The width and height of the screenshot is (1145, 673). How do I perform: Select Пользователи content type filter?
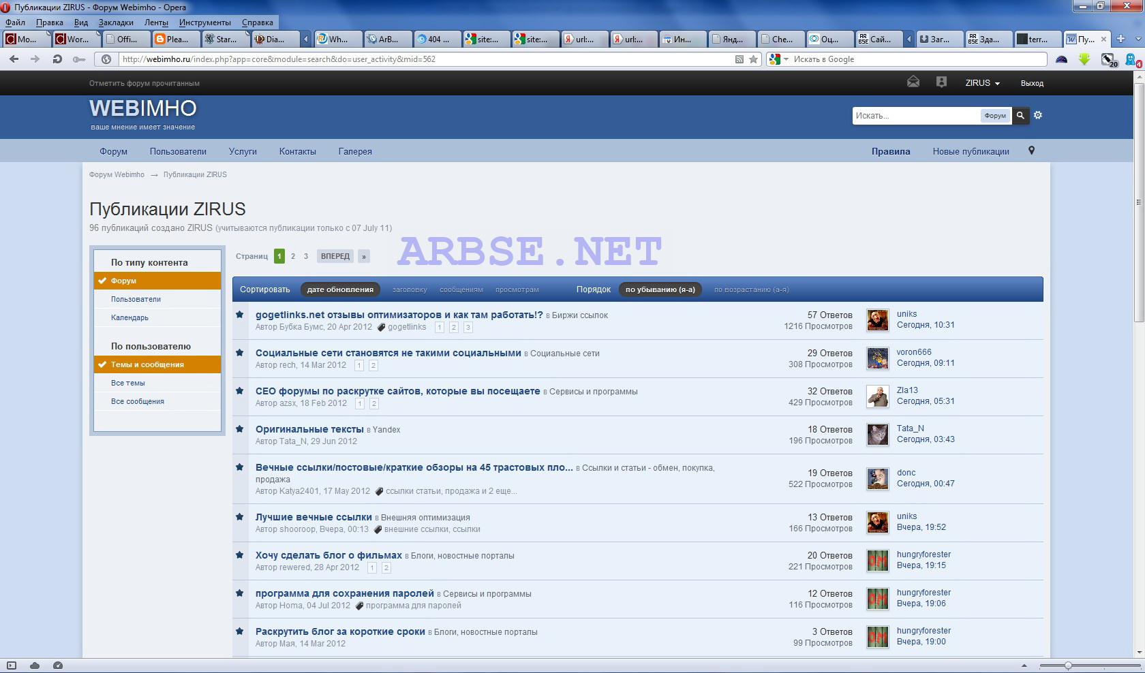pyautogui.click(x=157, y=299)
